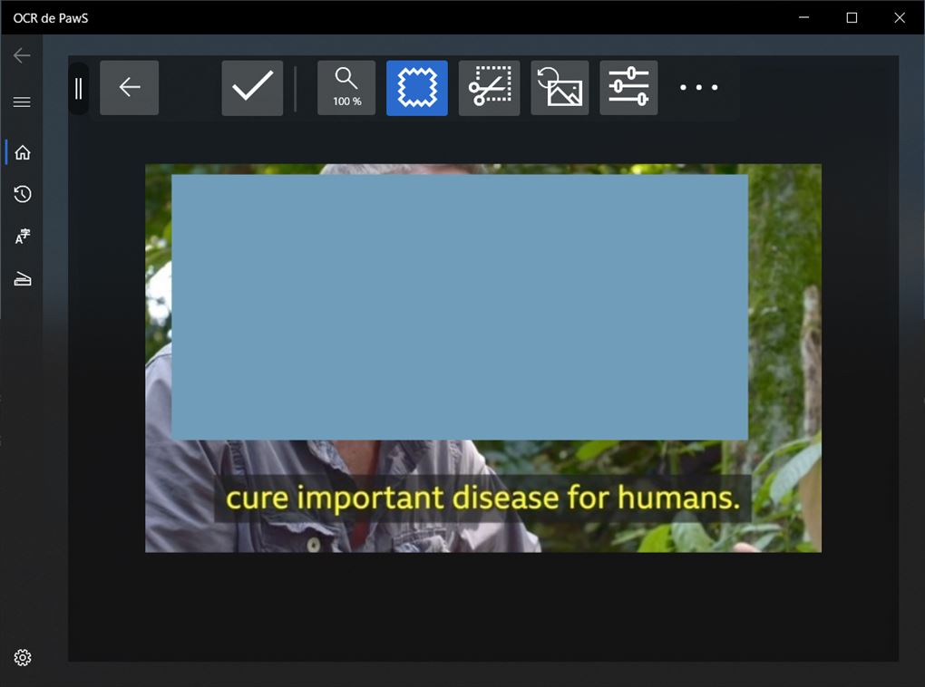925x687 pixels.
Task: Open the hamburger navigation menu
Action: [22, 102]
